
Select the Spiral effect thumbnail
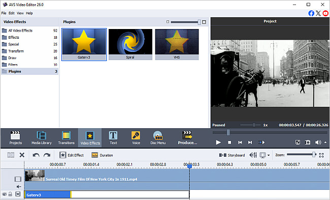click(x=130, y=44)
